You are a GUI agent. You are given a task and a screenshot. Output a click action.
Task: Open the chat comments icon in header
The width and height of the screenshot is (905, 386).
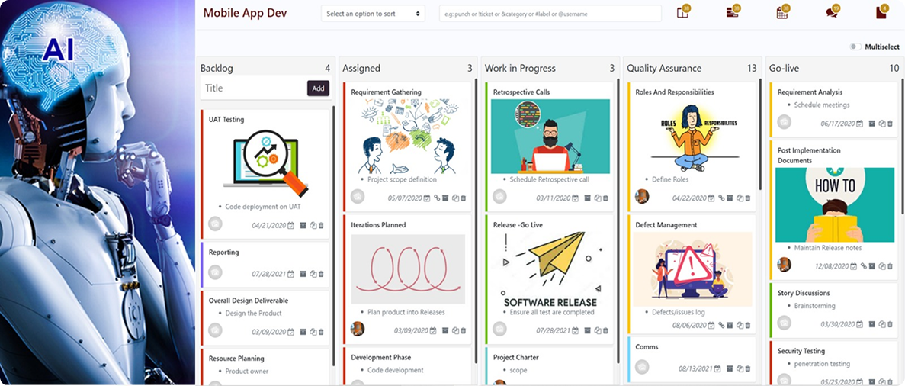pos(832,13)
